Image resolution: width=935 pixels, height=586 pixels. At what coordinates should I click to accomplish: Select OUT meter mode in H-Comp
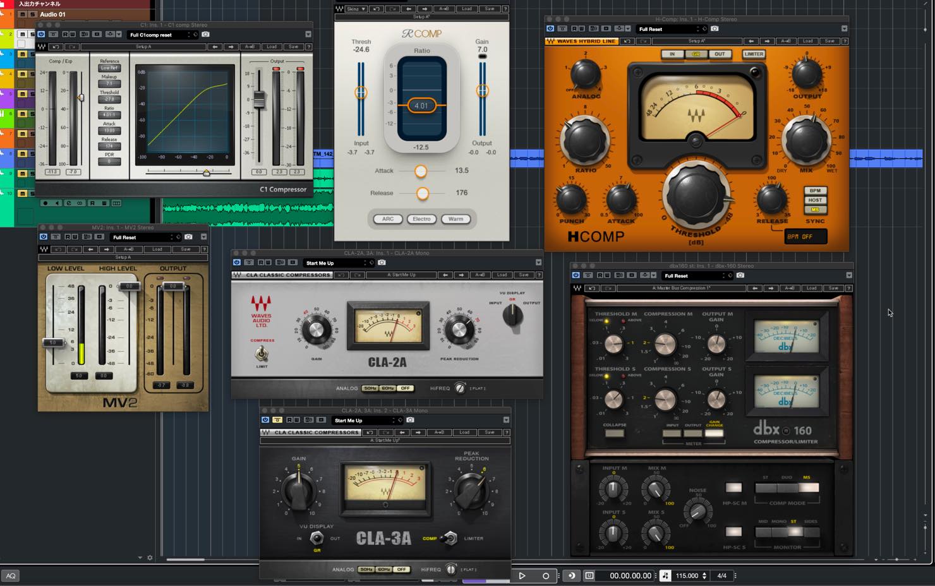tap(720, 54)
